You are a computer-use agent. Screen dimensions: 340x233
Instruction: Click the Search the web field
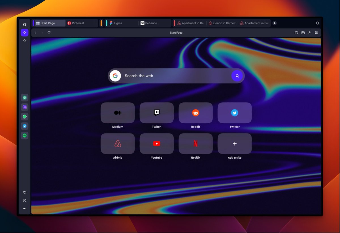[x=176, y=76]
